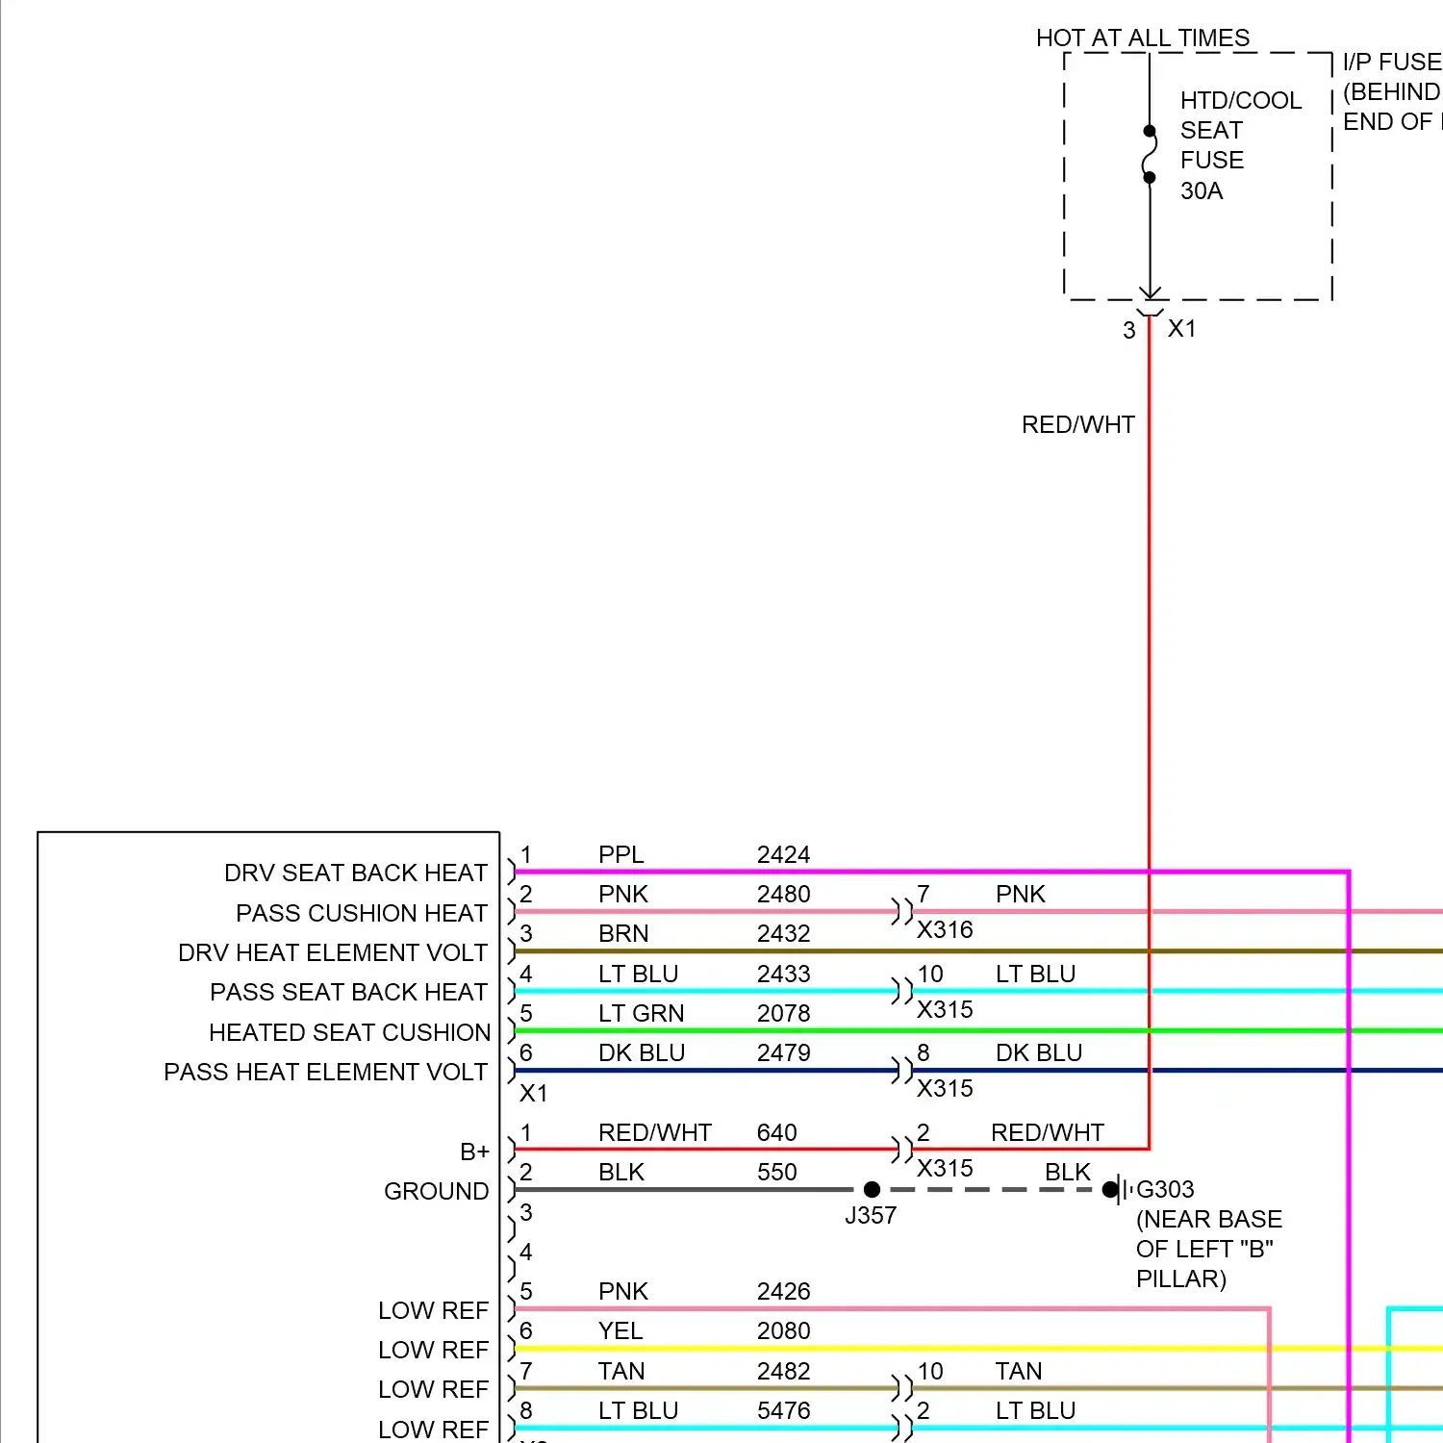Click circuit number 640
This screenshot has height=1443, width=1443.
coord(777,1132)
